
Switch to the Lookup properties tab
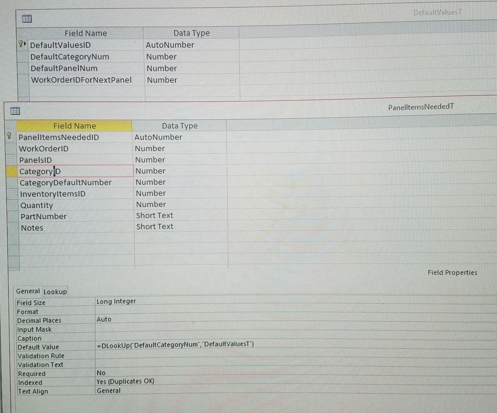[55, 292]
